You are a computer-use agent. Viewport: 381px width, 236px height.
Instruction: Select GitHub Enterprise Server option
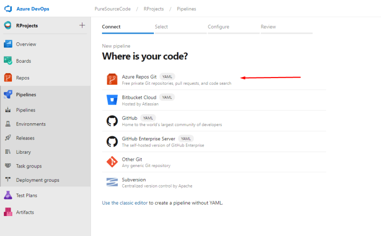(x=214, y=141)
